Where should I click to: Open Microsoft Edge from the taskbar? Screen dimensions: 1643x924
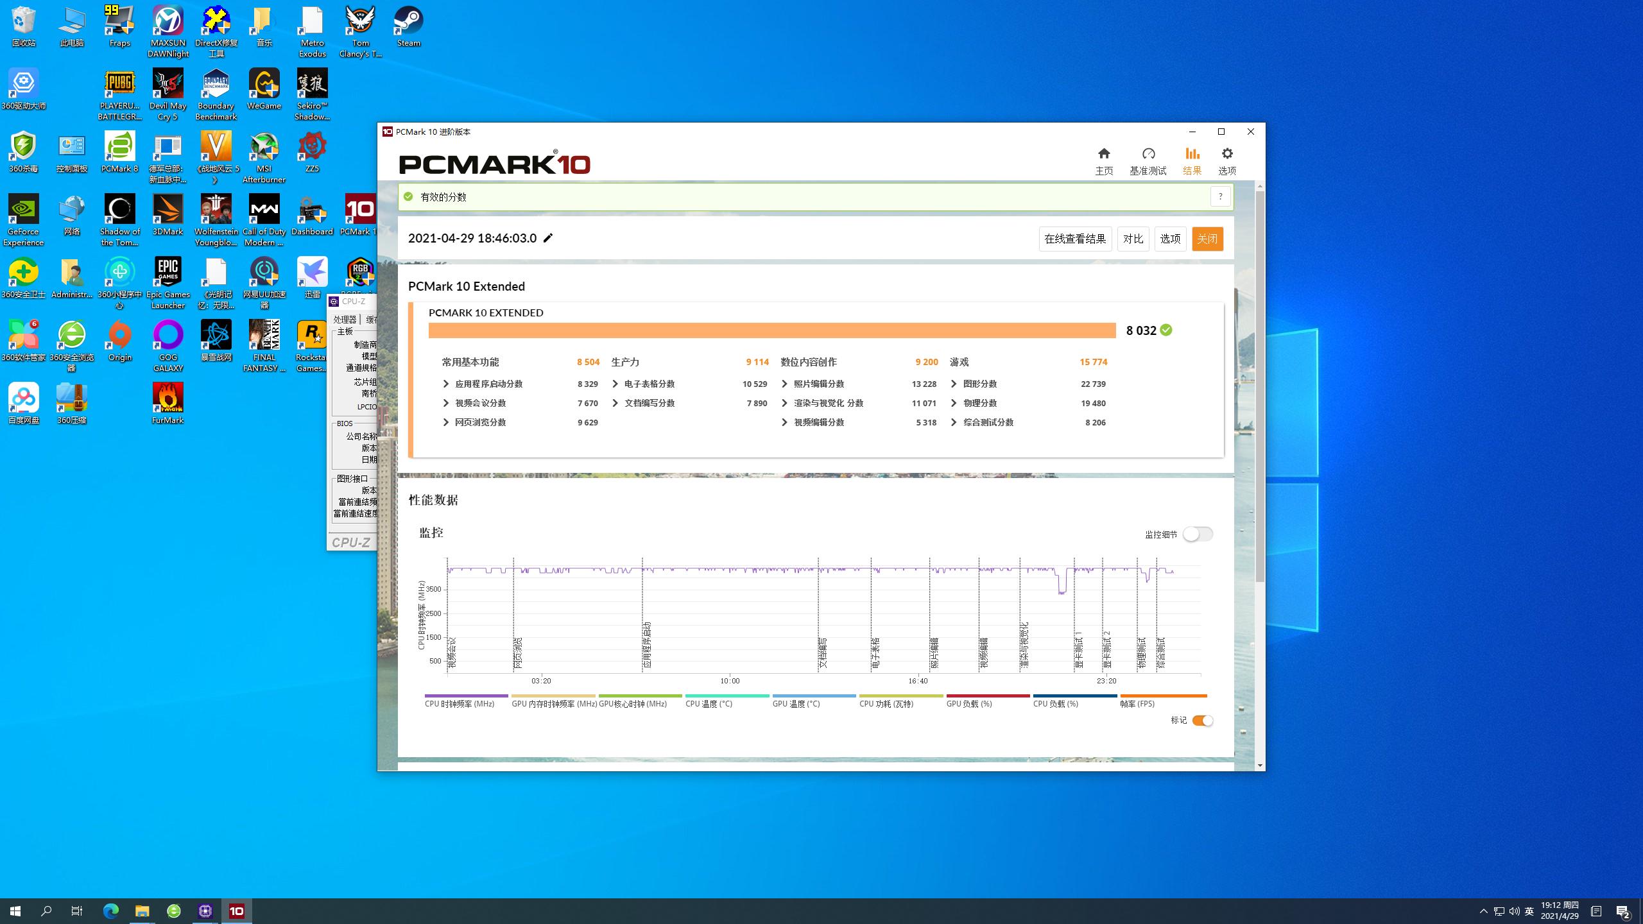111,911
